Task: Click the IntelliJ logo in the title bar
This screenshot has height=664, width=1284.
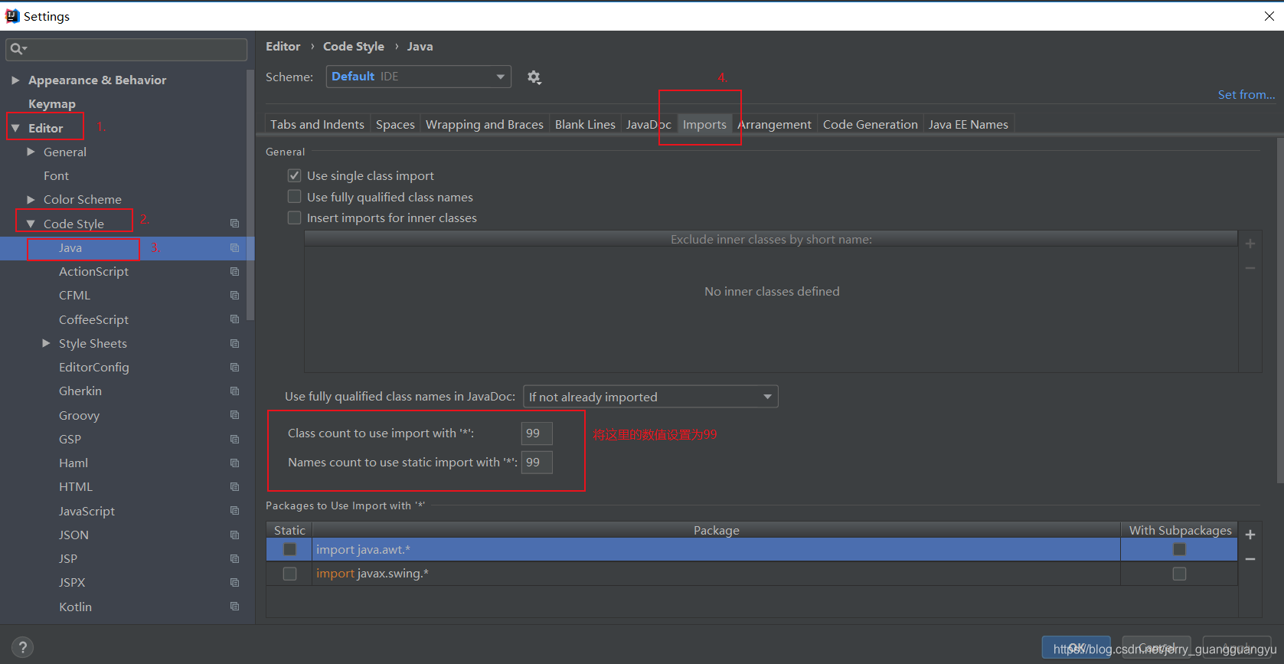Action: 12,16
